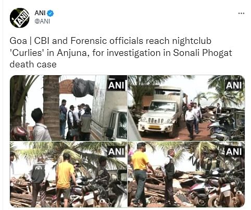
Task: Click the ANI watermark in the bottom-left photo
Action: [116, 151]
